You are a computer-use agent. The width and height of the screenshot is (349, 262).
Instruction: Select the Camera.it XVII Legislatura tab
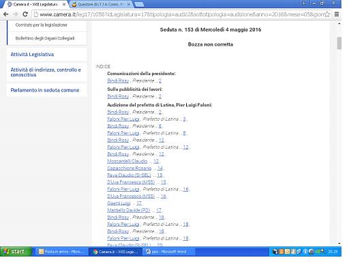(x=35, y=4)
